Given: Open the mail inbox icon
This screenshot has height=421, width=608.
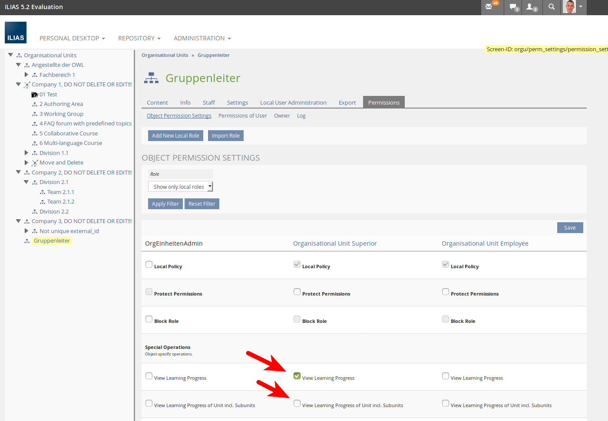Looking at the screenshot, I should point(489,7).
